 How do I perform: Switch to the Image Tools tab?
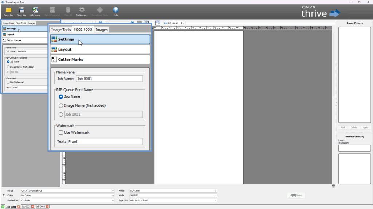click(x=61, y=30)
